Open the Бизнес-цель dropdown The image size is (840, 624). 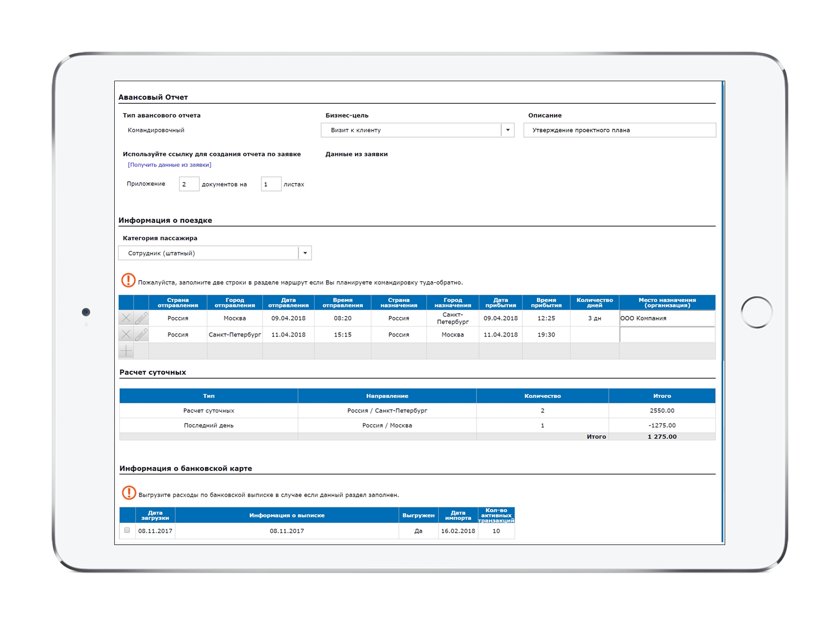point(507,130)
